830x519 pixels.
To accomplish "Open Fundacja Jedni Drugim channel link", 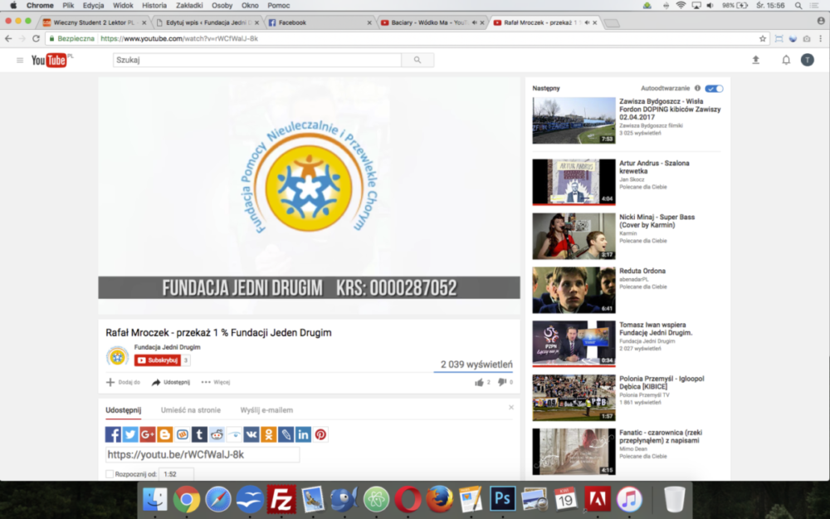I will [168, 347].
